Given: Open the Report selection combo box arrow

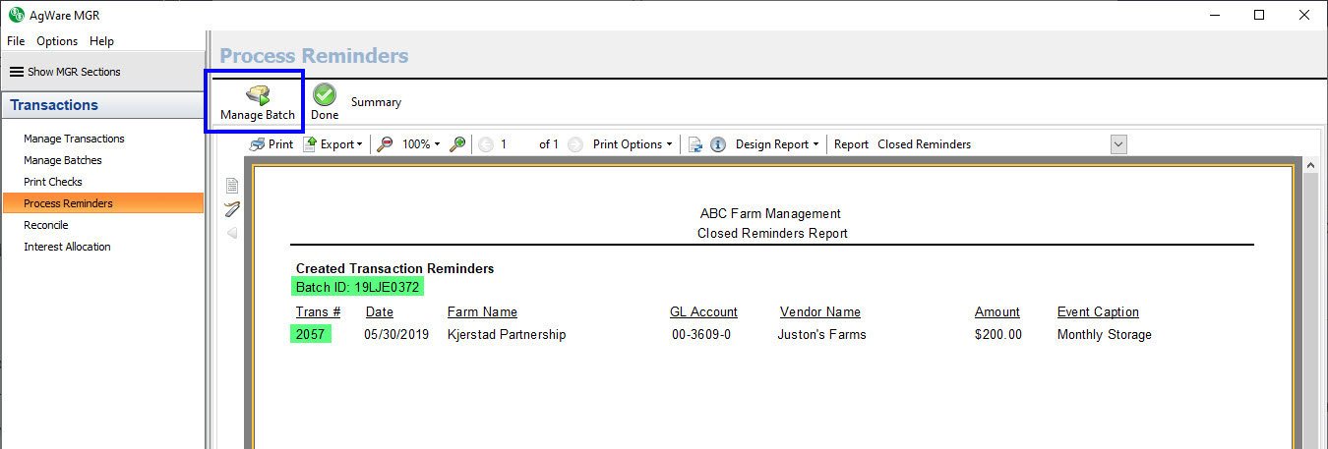Looking at the screenshot, I should tap(1117, 144).
